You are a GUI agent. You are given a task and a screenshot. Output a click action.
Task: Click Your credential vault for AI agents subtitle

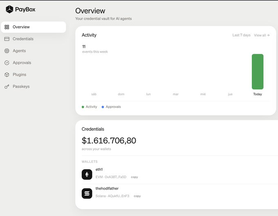coord(103,19)
